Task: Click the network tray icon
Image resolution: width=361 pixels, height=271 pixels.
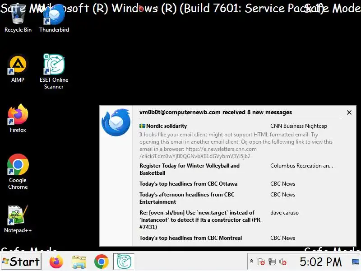Action: [272, 262]
